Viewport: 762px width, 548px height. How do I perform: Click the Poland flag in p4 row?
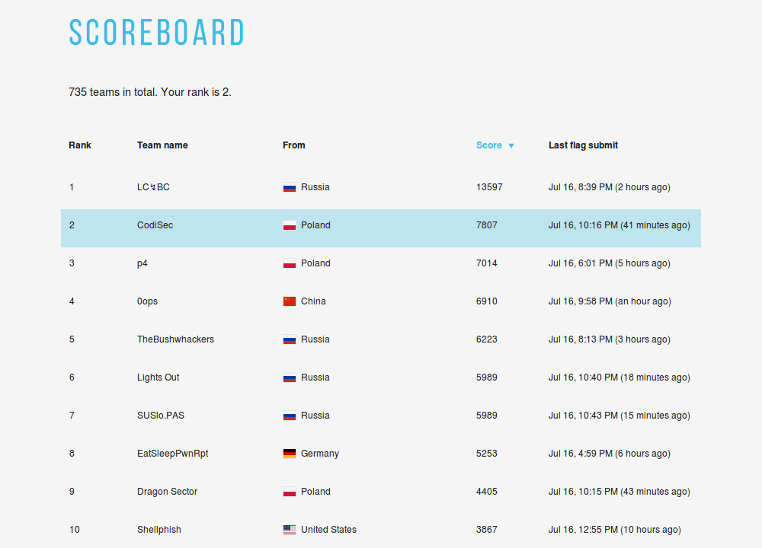tap(290, 263)
